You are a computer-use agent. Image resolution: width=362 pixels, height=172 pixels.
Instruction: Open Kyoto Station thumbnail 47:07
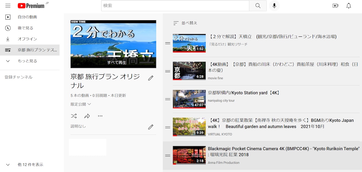point(189,99)
